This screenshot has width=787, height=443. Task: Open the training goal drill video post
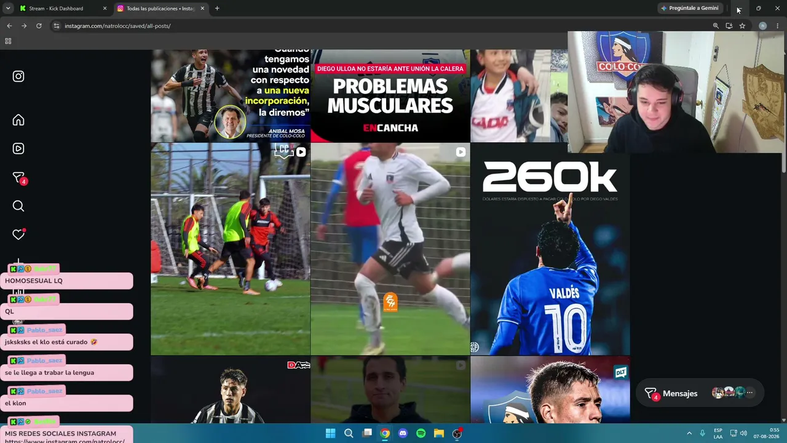(x=231, y=249)
